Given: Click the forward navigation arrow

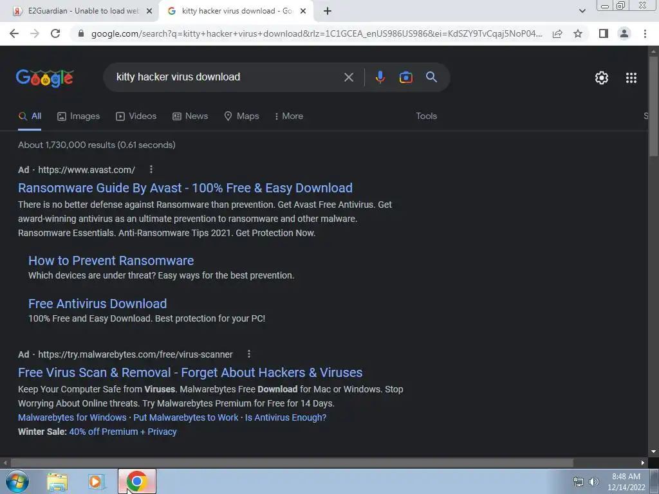Looking at the screenshot, I should pyautogui.click(x=35, y=33).
